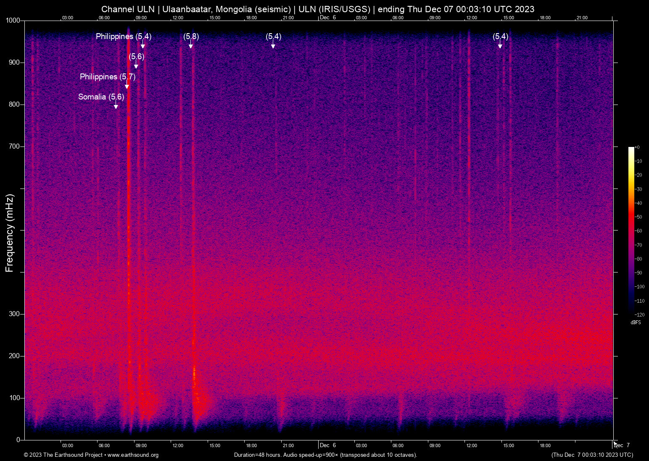Click the "Duration=48 hours" footer caption
The width and height of the screenshot is (649, 461).
click(x=258, y=455)
